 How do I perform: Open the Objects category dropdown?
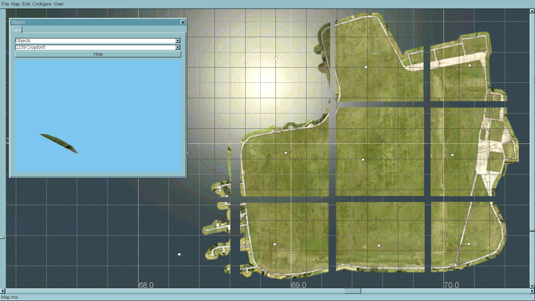(x=178, y=41)
